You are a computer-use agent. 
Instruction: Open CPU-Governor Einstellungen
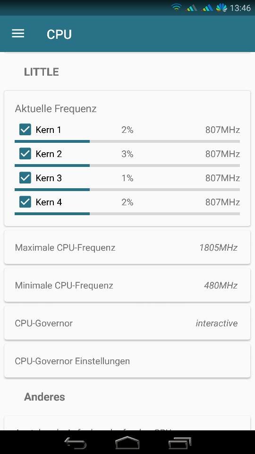127,361
